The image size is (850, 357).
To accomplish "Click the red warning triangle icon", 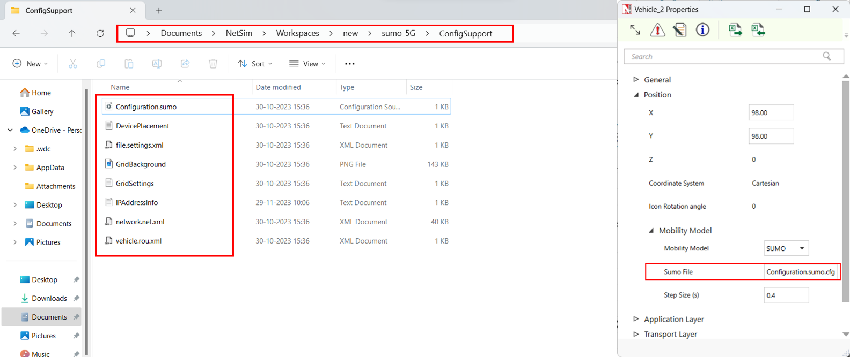I will coord(657,30).
